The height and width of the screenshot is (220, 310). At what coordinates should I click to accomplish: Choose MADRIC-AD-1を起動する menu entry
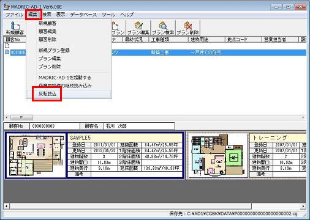(65, 78)
